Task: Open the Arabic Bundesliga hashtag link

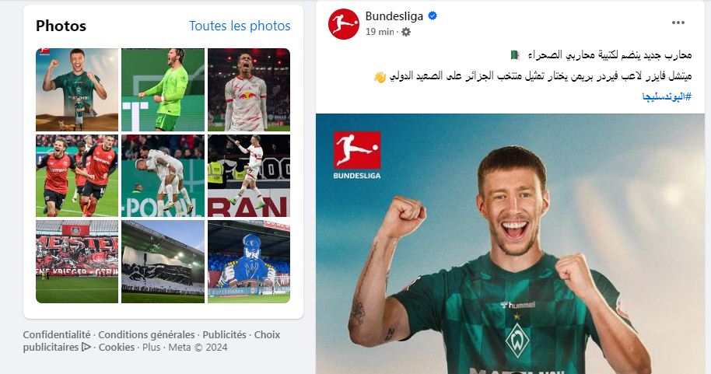Action: coord(666,96)
